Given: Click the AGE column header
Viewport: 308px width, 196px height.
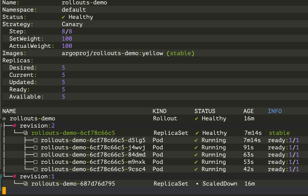Looking at the screenshot, I should coord(248,111).
